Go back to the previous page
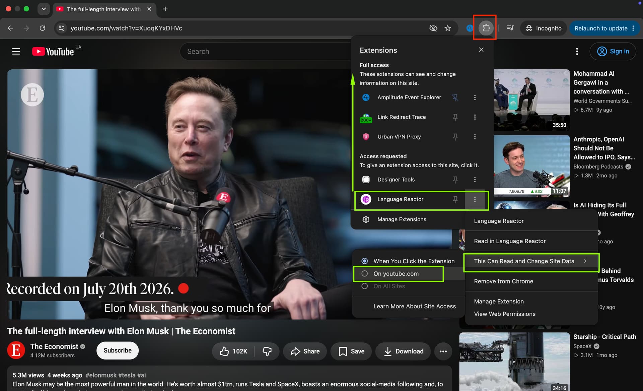643x391 pixels. (x=10, y=28)
